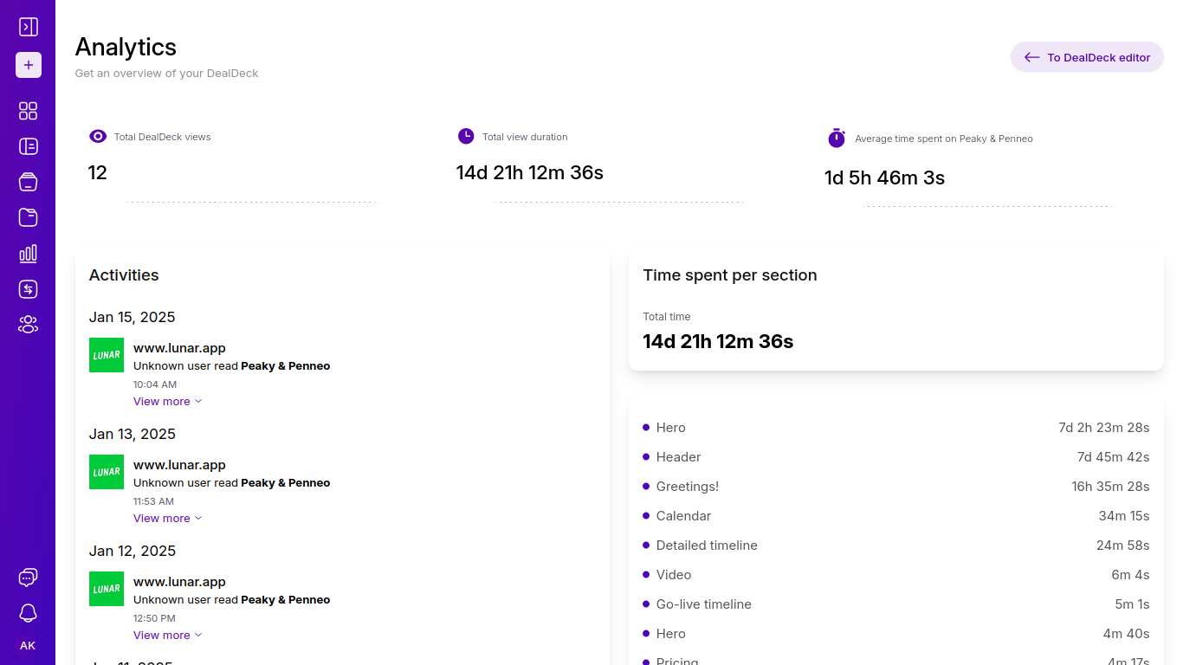Click the AK profile avatar

pyautogui.click(x=28, y=645)
